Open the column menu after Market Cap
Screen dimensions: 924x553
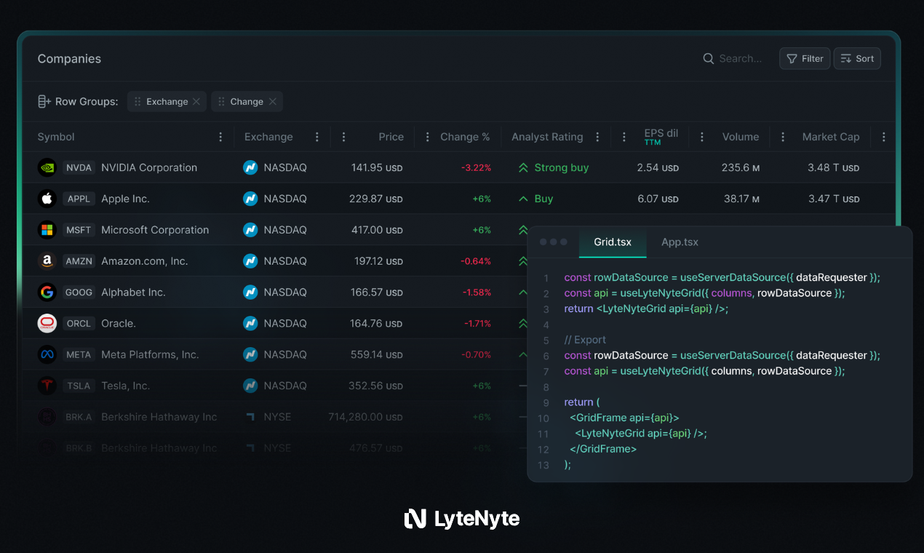point(883,137)
